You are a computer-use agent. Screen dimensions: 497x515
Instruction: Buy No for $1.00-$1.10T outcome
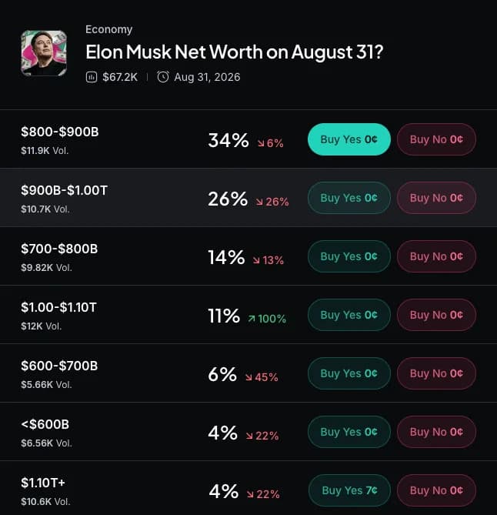pos(436,315)
